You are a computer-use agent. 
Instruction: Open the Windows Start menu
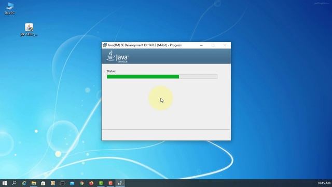pos(5,183)
